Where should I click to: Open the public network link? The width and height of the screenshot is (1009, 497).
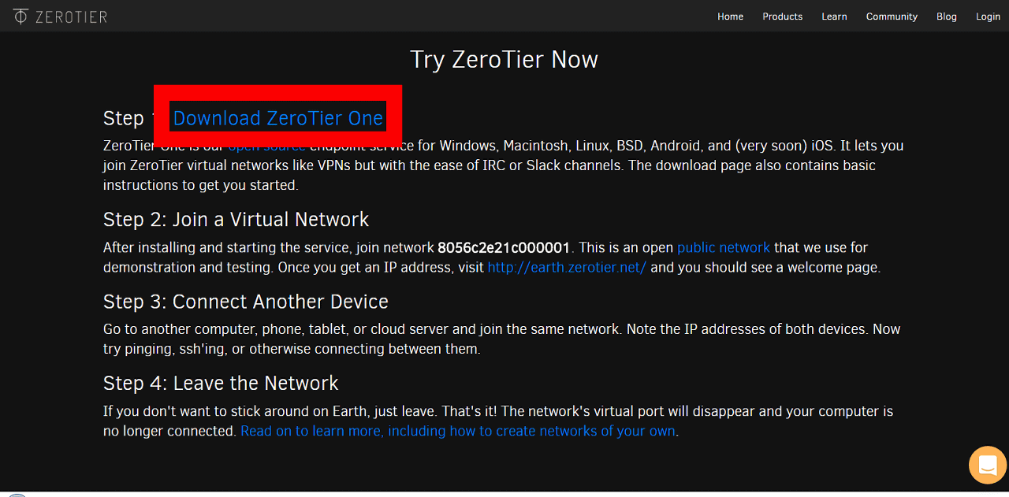click(x=724, y=247)
